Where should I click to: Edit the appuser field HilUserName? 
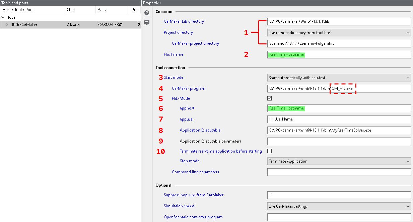coord(339,119)
